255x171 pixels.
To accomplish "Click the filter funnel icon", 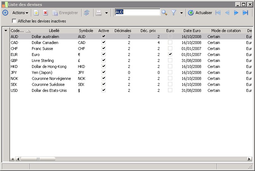I will pyautogui.click(x=174, y=13).
